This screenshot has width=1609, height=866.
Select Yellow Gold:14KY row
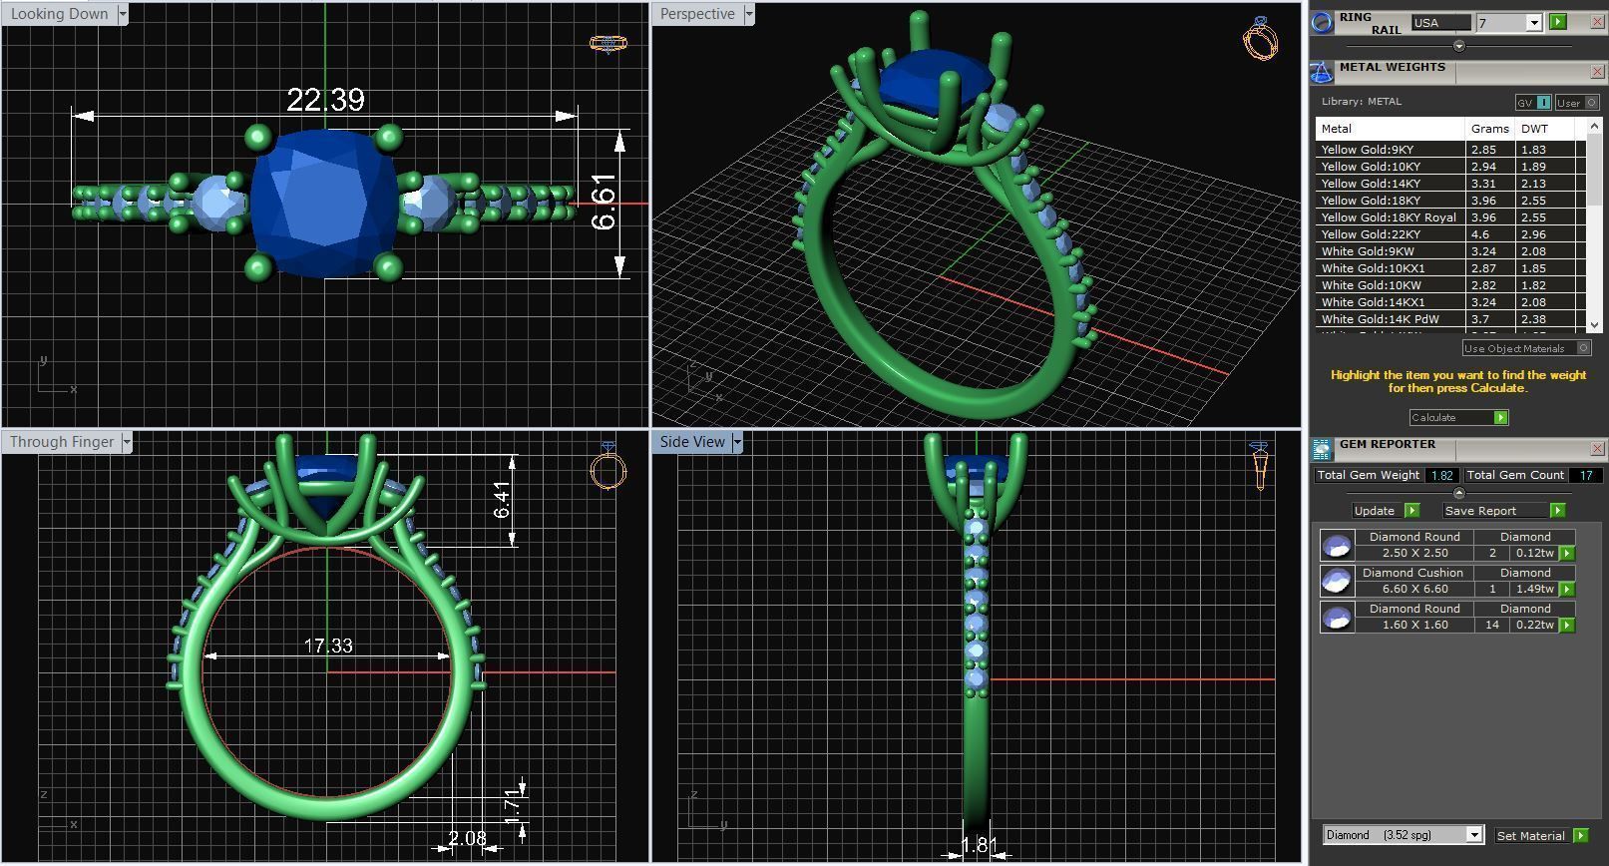(1450, 184)
